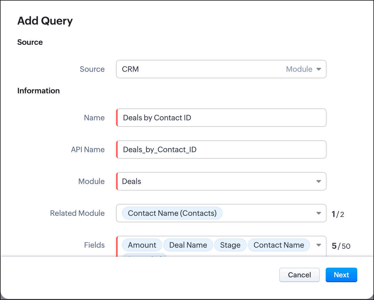Select the Contact Name (Contacts) chip
Screen dimensions: 374x300
(172, 213)
